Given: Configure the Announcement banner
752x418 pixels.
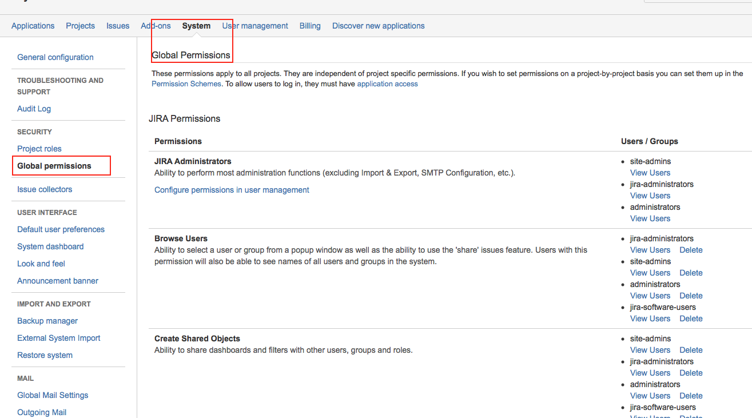Looking at the screenshot, I should coord(57,280).
